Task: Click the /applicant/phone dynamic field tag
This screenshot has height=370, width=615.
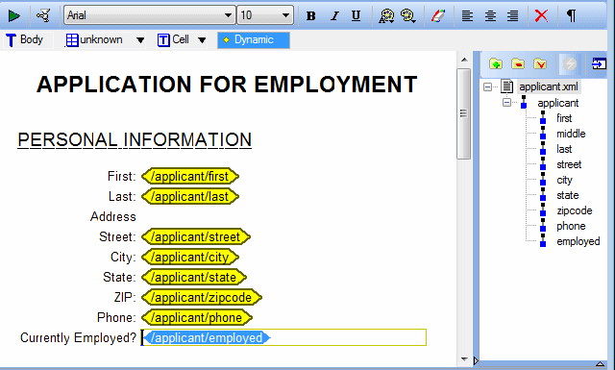Action: point(196,317)
